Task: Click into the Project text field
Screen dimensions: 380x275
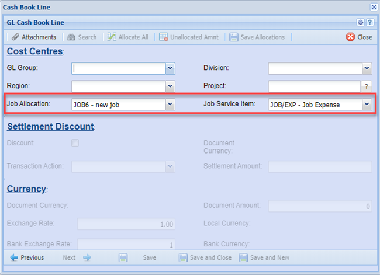Action: 314,86
